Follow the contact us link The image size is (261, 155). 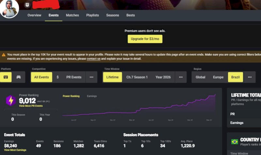click(94, 59)
